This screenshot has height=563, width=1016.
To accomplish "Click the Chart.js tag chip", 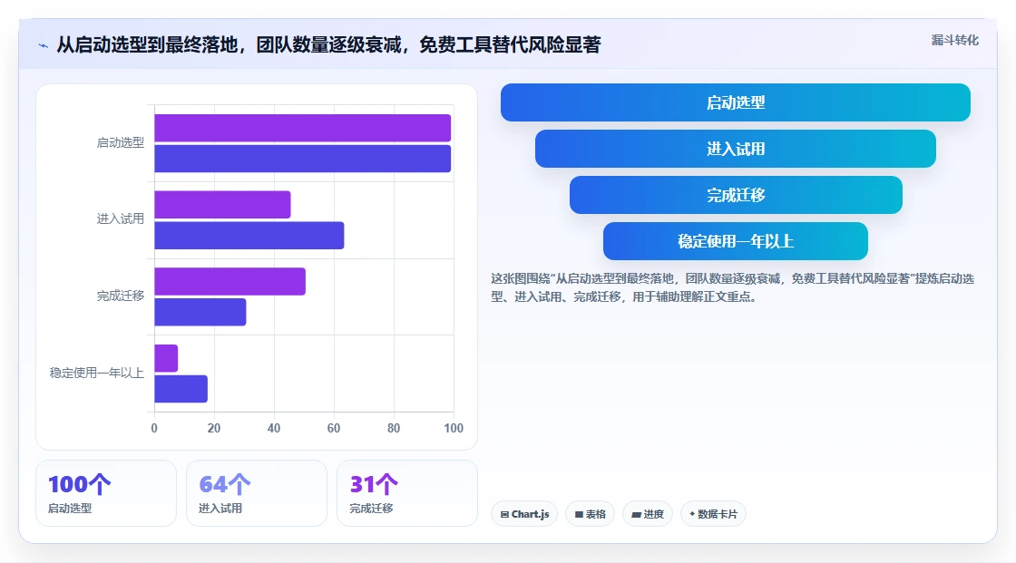I will [x=524, y=514].
